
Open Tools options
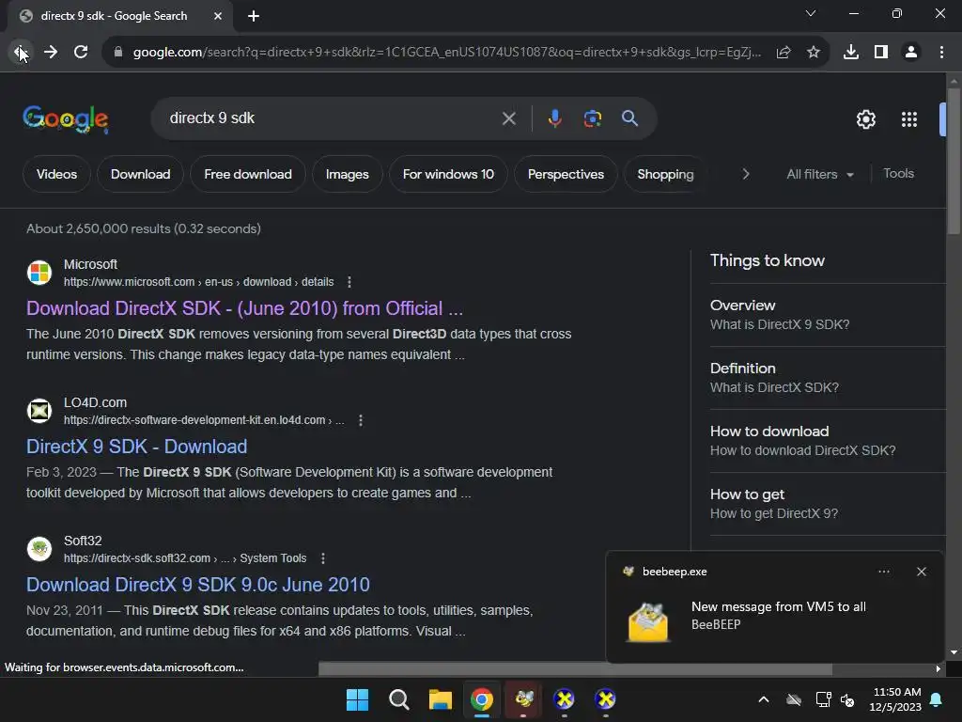coord(898,174)
